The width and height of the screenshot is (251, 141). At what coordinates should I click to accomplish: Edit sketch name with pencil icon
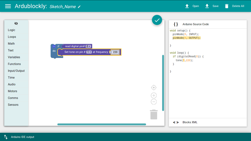pos(79,7)
